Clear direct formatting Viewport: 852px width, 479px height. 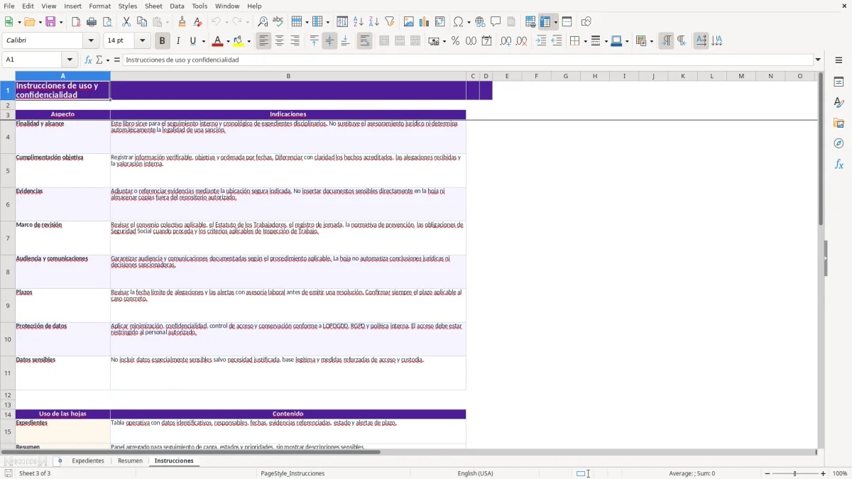coord(197,22)
